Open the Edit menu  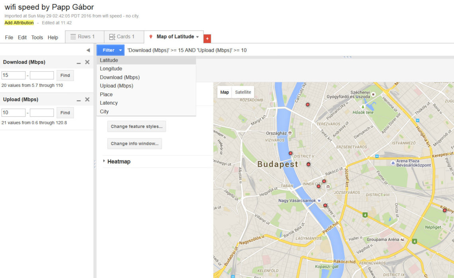(x=22, y=37)
